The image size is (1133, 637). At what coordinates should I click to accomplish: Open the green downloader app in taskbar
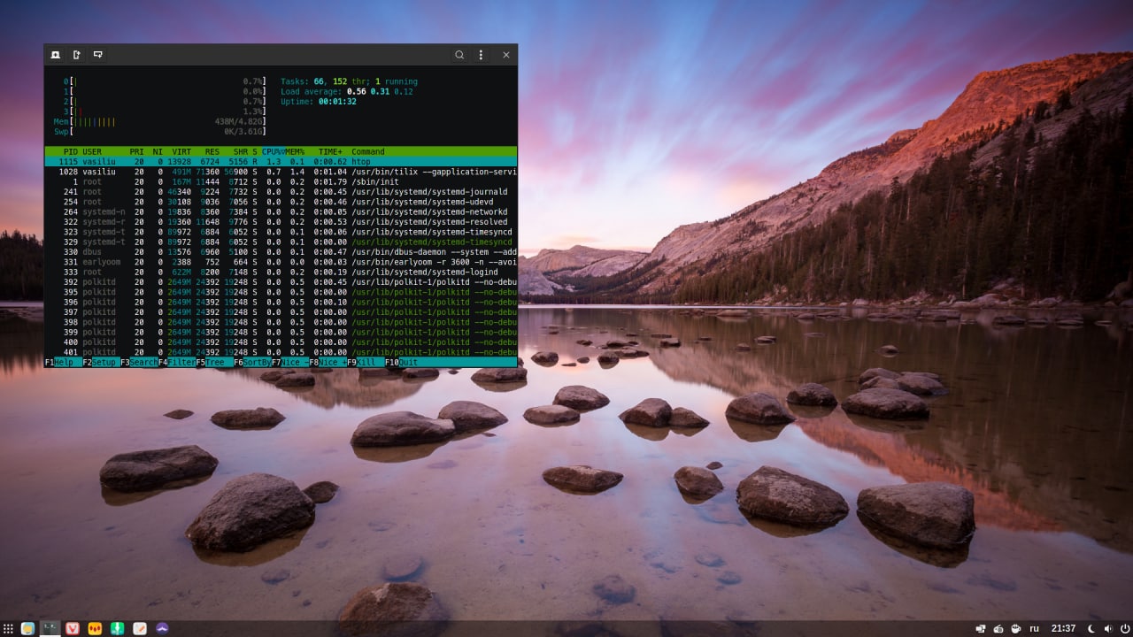117,628
